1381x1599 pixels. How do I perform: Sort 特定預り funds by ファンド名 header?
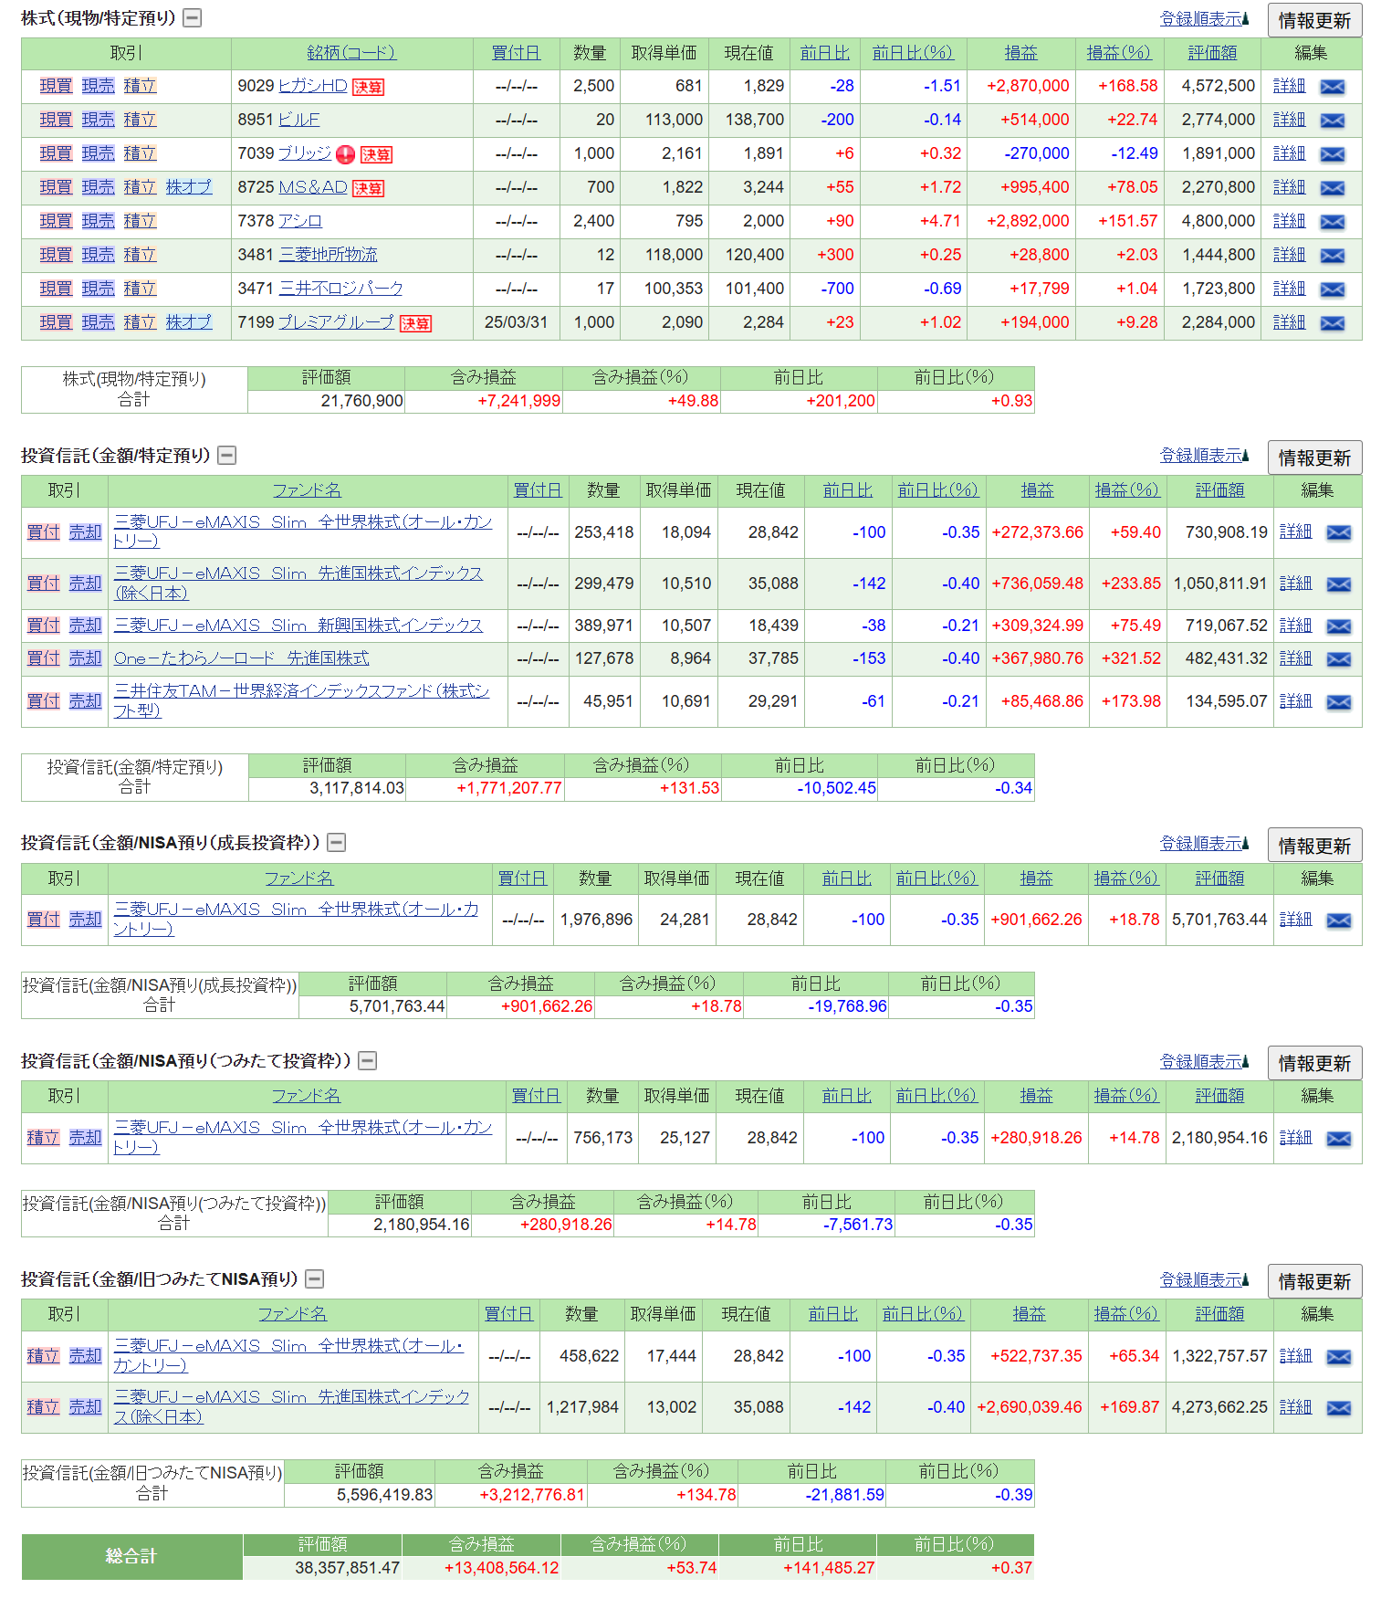point(307,490)
